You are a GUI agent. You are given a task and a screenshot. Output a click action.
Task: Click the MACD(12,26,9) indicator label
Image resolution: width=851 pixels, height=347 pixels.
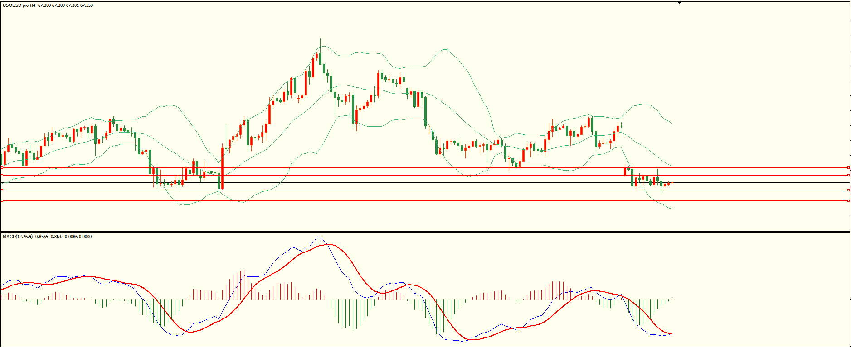(x=18, y=236)
